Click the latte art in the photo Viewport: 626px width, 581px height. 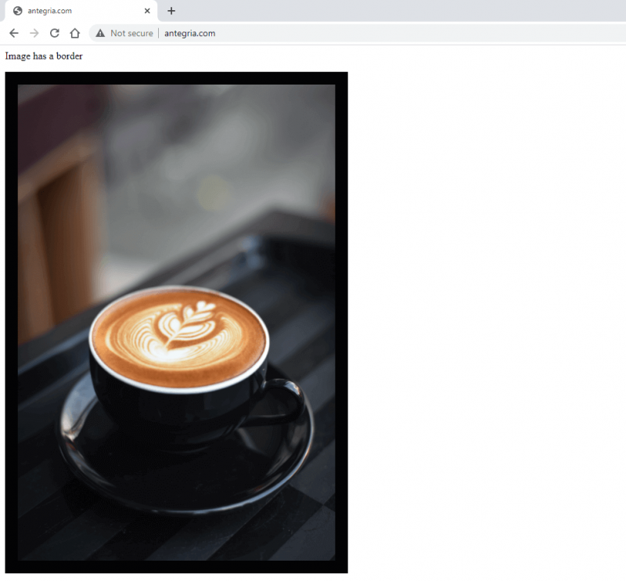click(x=178, y=333)
